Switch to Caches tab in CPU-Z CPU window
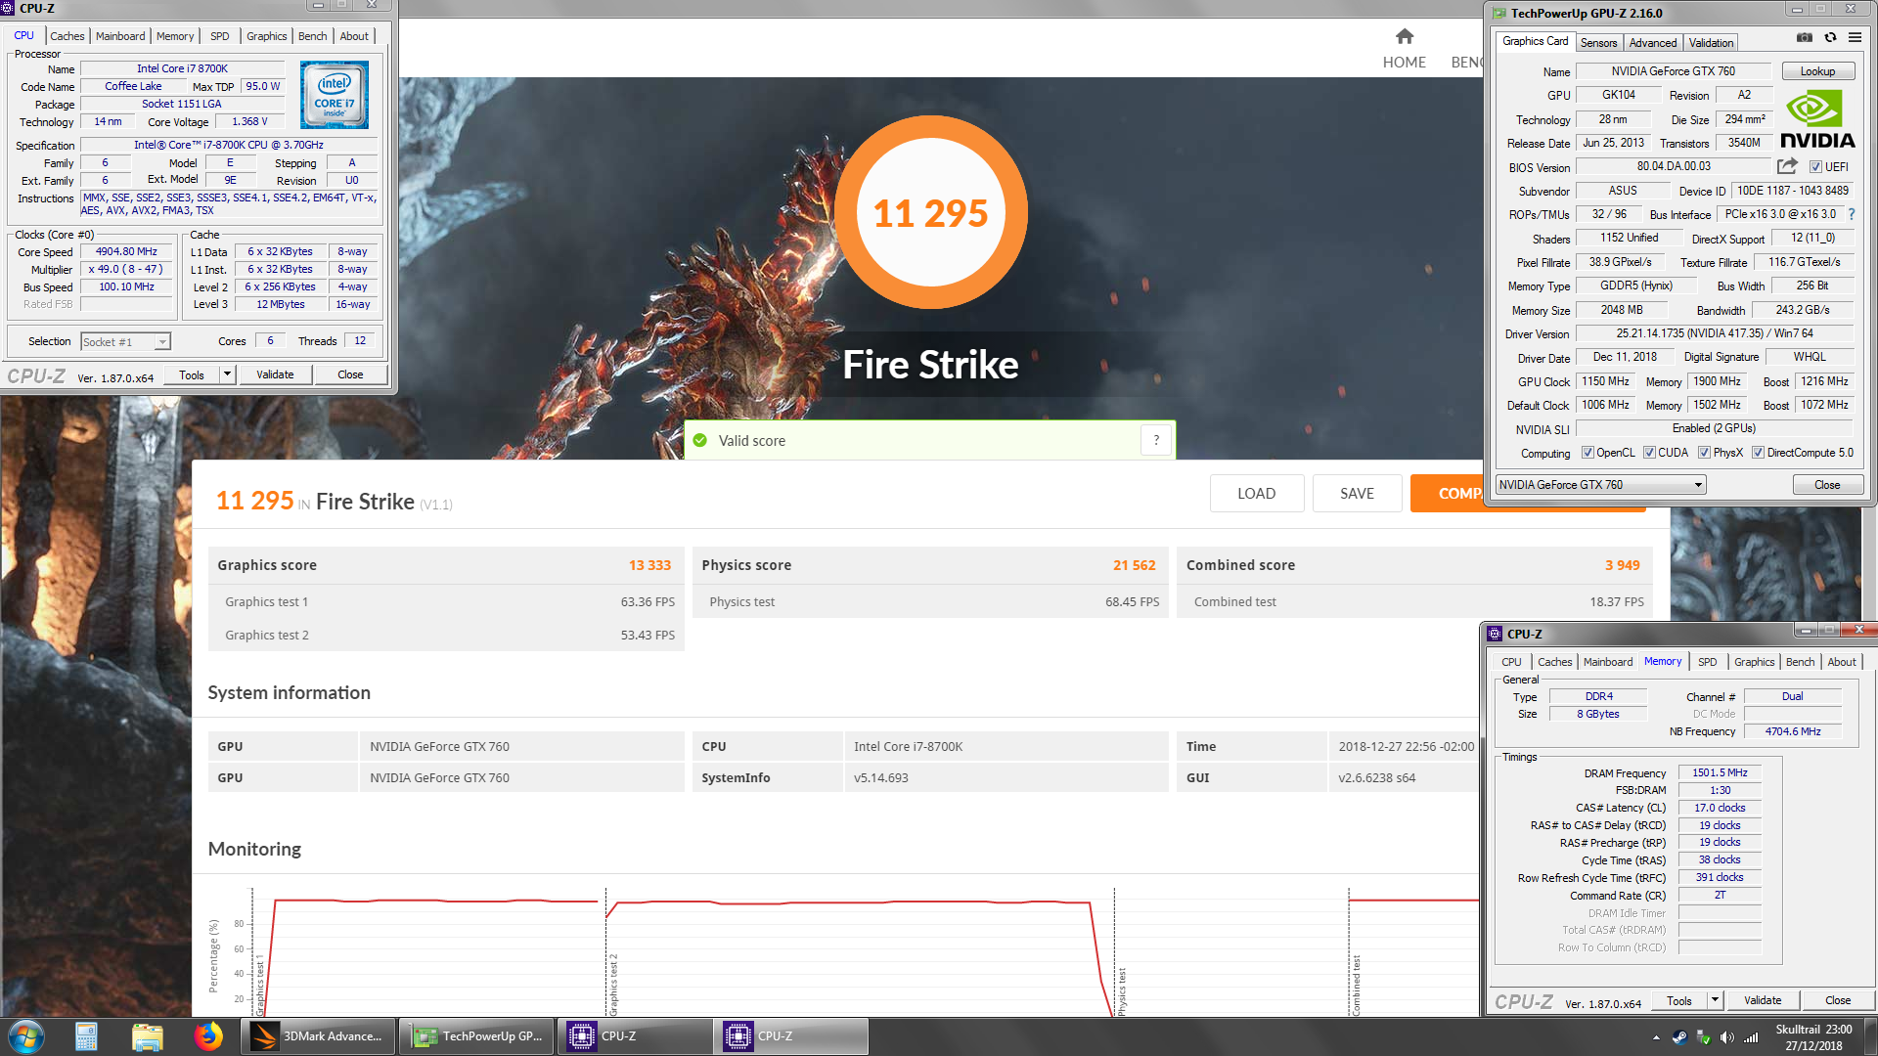The image size is (1878, 1056). pyautogui.click(x=67, y=36)
